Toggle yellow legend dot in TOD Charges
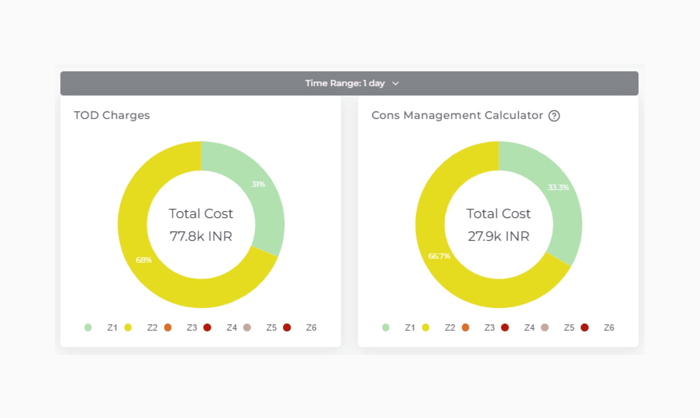This screenshot has width=700, height=418. 128,328
